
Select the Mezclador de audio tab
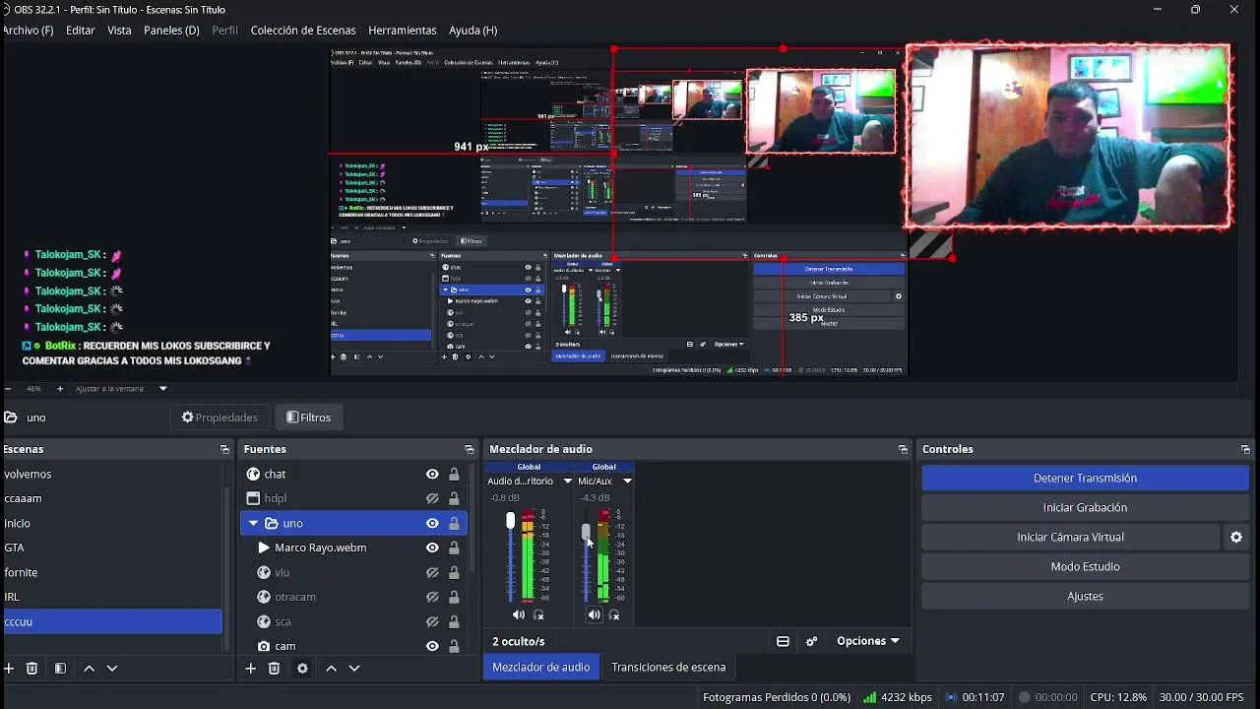(541, 667)
